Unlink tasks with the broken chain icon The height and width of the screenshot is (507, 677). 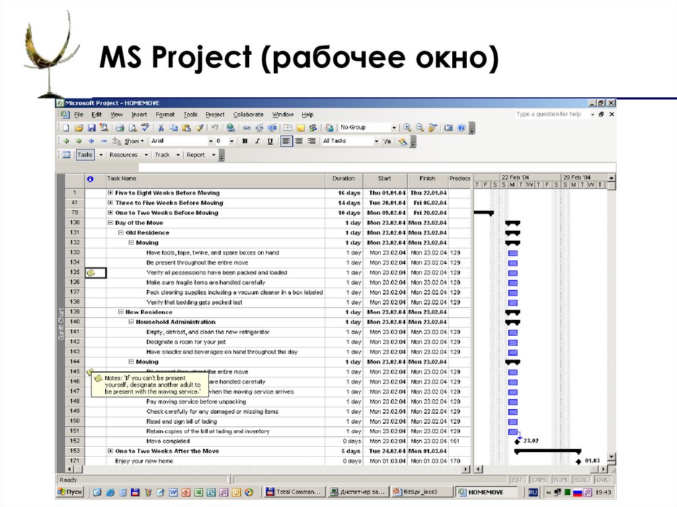[259, 128]
